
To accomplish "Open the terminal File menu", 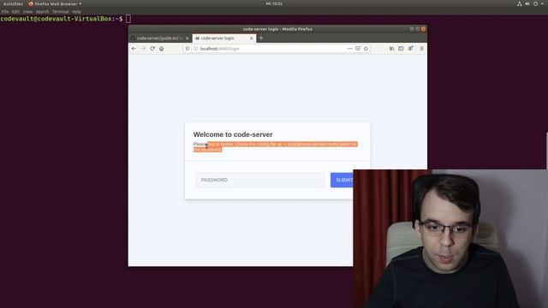I will 5,11.
